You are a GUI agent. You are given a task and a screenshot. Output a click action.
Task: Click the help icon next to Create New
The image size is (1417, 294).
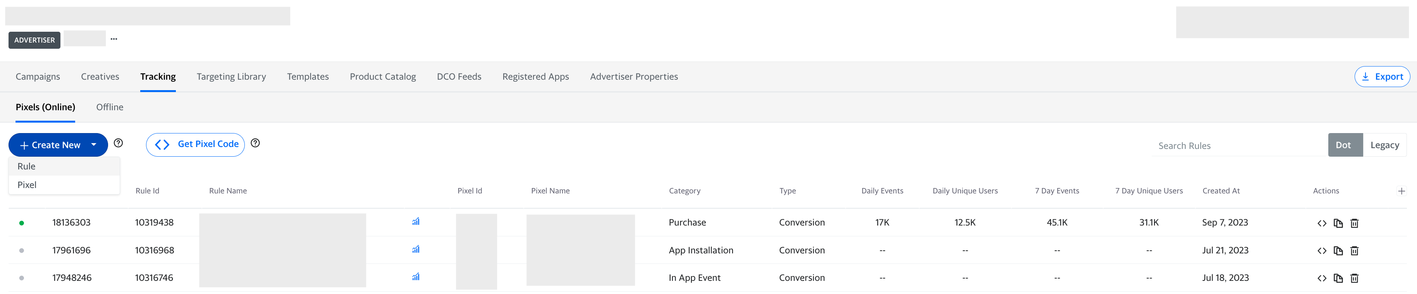(118, 144)
